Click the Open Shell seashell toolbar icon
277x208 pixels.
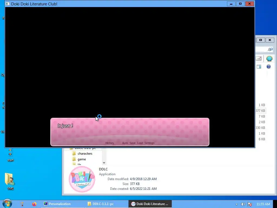pyautogui.click(x=269, y=58)
